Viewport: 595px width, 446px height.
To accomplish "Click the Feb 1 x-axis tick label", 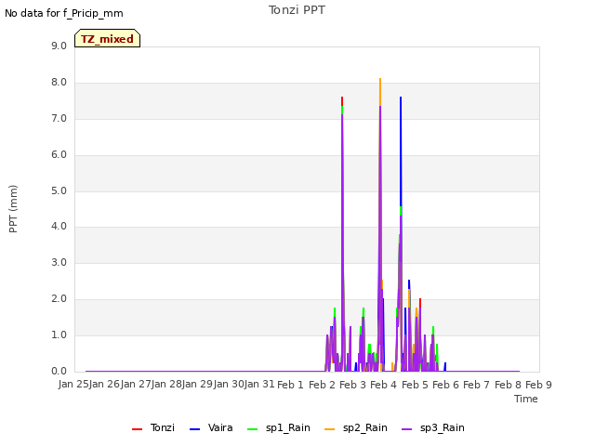I will [291, 385].
